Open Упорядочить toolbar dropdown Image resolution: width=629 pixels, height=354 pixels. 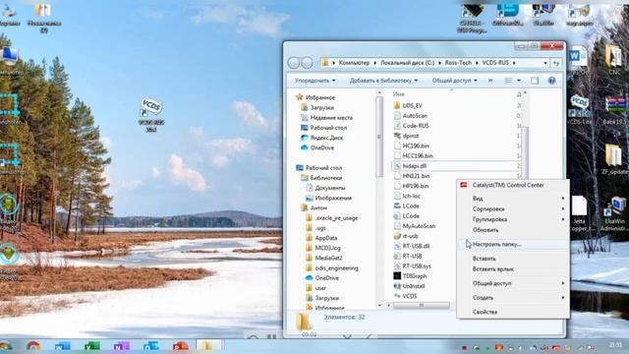314,81
